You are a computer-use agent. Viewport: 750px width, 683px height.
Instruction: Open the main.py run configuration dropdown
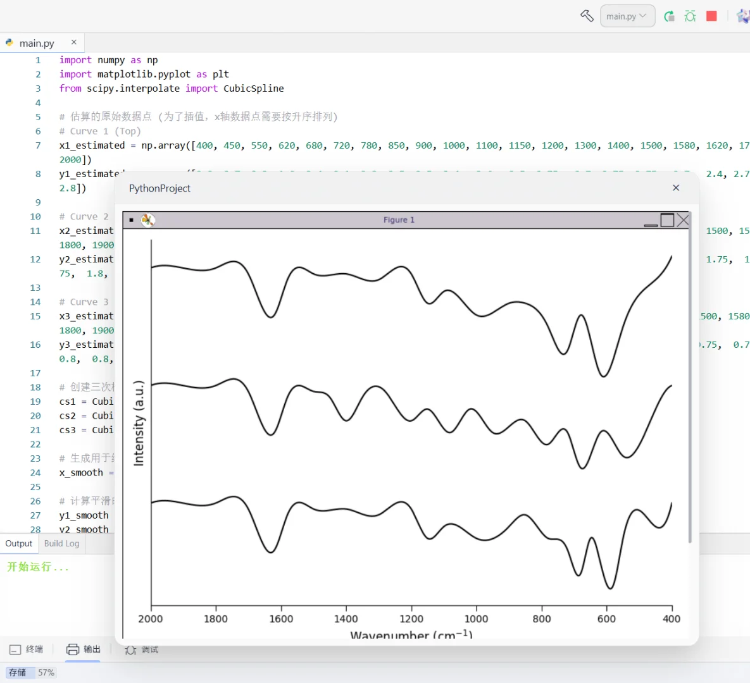[x=627, y=16]
